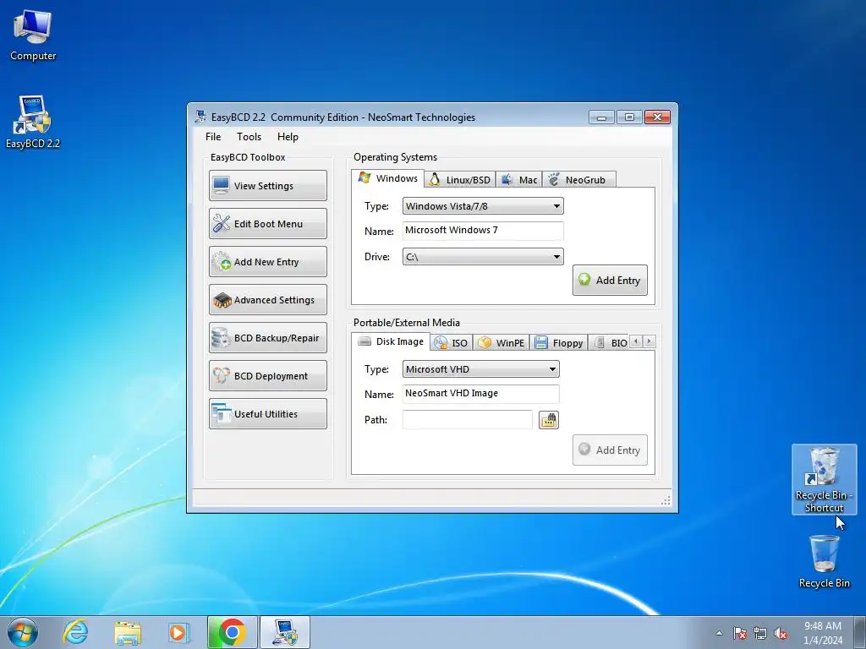Click the empty Path input field

click(467, 419)
